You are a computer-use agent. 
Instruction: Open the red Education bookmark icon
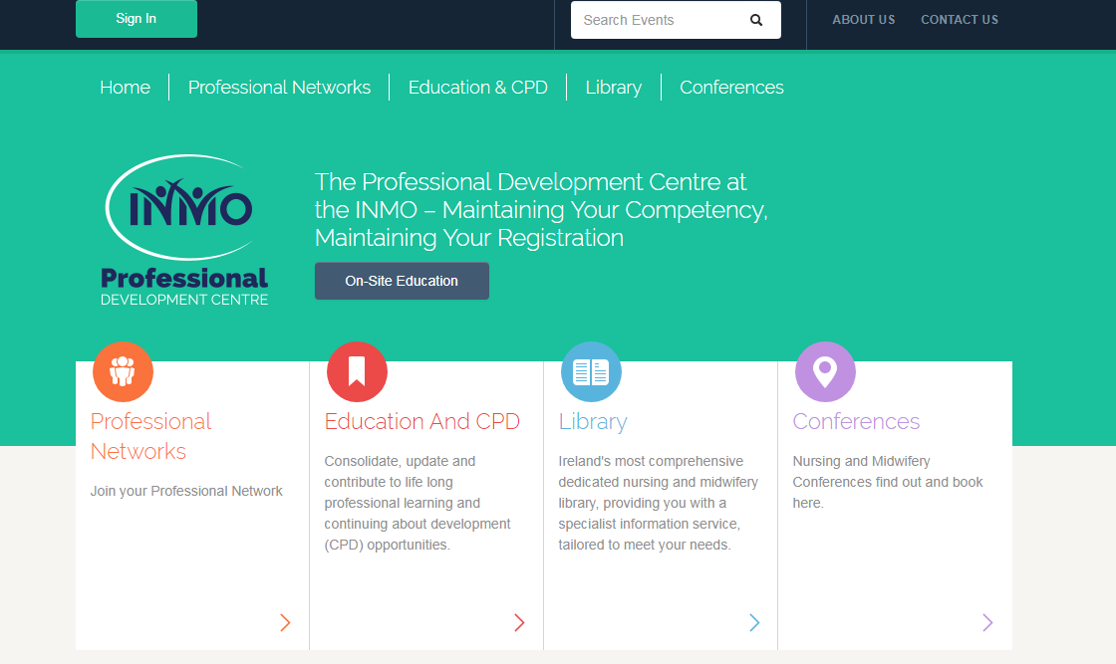357,371
